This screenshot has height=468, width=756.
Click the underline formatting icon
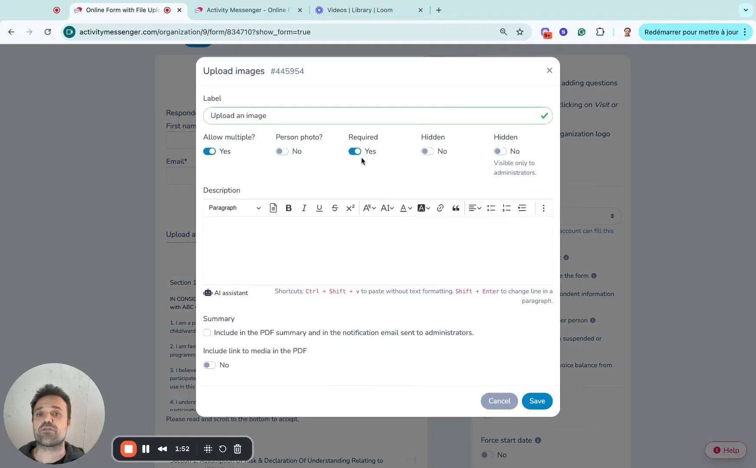(319, 208)
